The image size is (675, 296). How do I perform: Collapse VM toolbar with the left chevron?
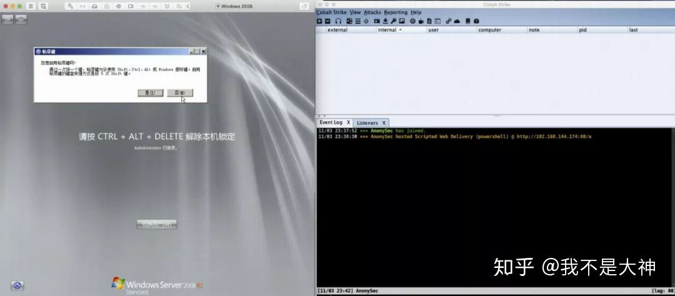pos(187,6)
